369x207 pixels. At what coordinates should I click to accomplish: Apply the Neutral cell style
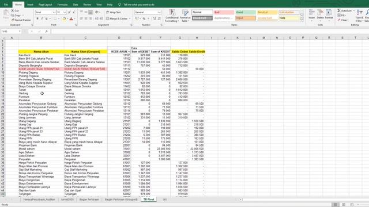pyautogui.click(x=267, y=12)
